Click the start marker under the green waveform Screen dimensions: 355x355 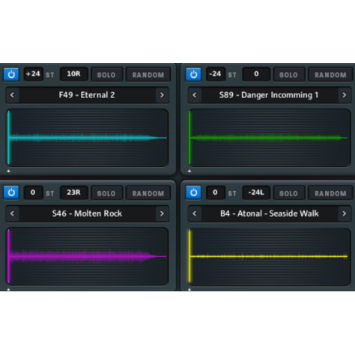pos(189,171)
